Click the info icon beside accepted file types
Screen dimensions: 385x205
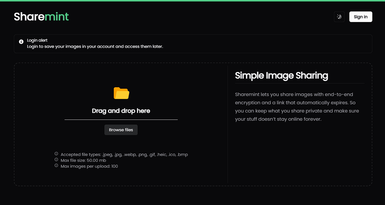point(56,154)
